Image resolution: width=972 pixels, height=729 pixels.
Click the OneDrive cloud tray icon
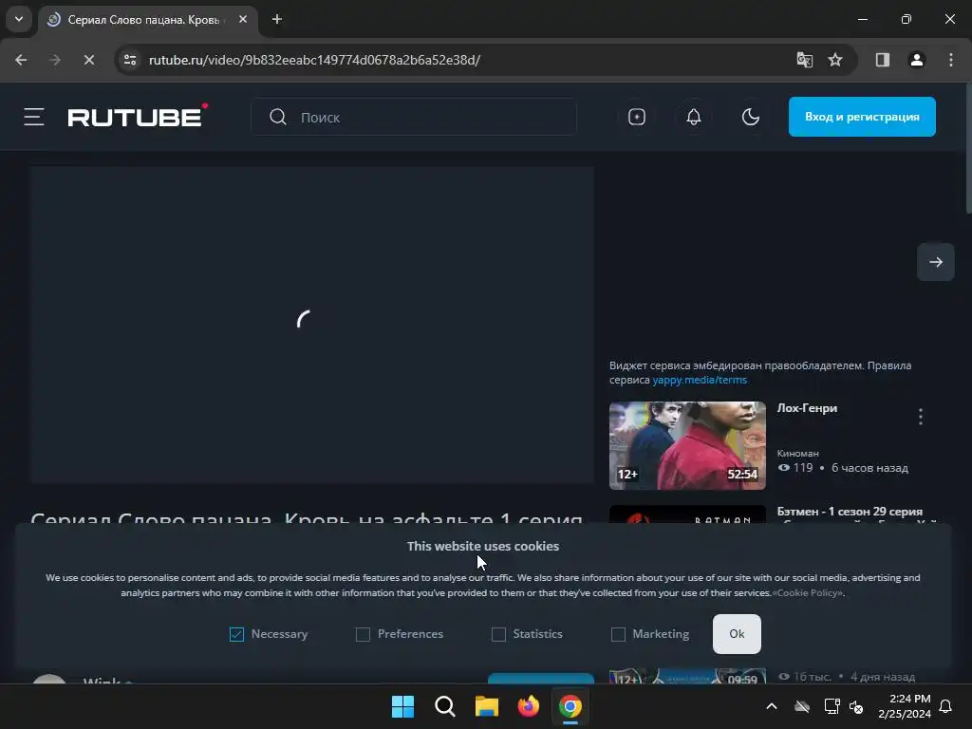click(x=802, y=706)
